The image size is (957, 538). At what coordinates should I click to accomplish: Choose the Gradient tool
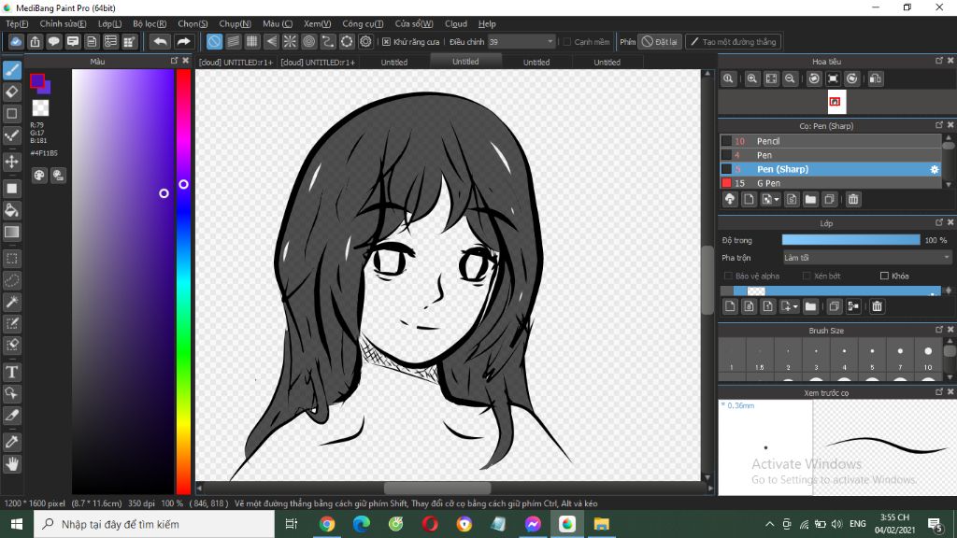click(x=11, y=232)
